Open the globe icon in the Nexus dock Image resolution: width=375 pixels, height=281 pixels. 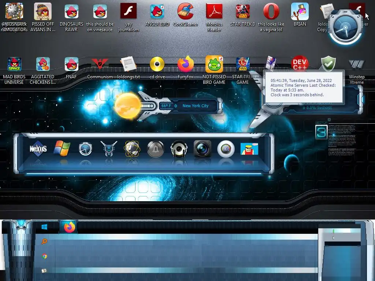(x=132, y=149)
